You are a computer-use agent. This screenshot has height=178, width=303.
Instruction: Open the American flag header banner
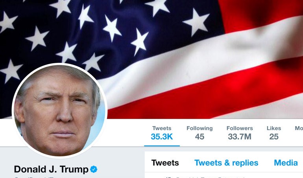[x=151, y=59]
